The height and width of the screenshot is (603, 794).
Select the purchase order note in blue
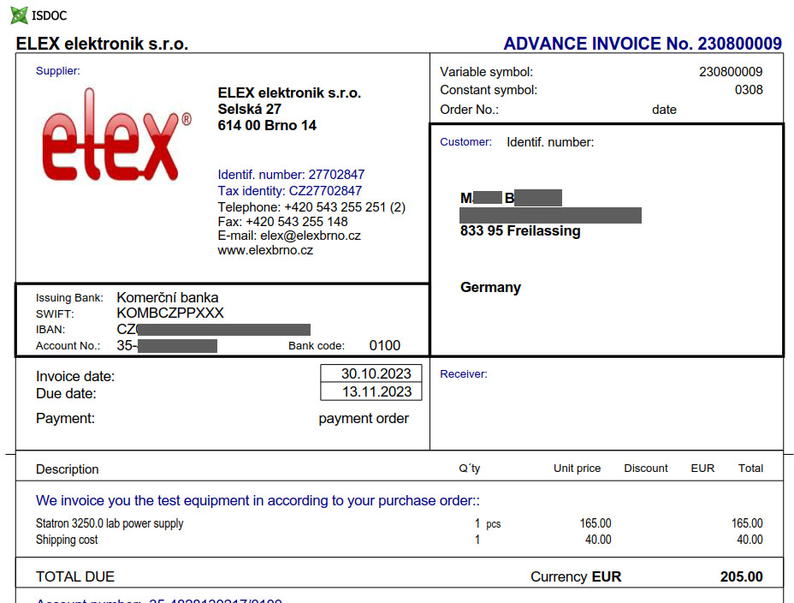258,500
